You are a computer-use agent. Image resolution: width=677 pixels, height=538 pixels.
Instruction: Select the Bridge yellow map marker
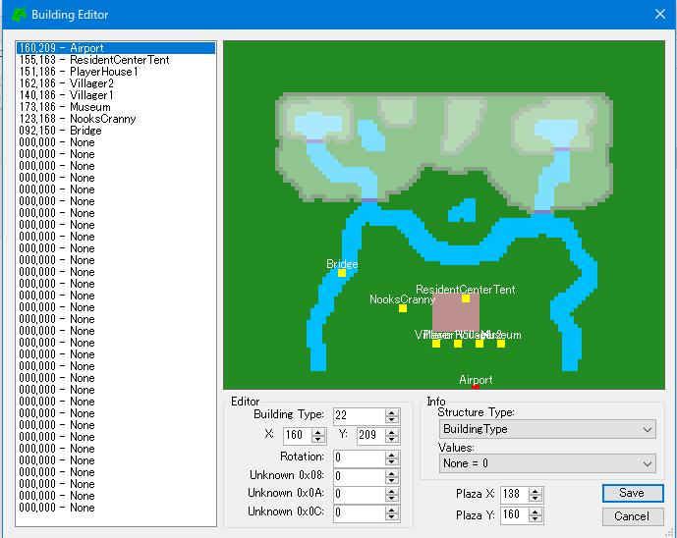pyautogui.click(x=342, y=273)
